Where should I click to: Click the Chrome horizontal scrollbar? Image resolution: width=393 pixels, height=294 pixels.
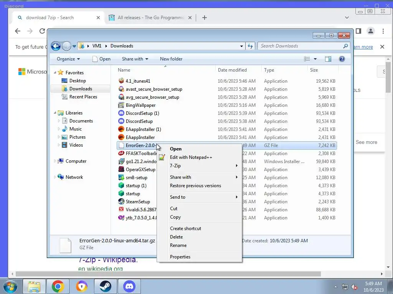(168, 274)
